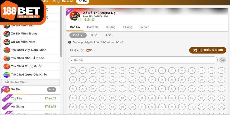Select Trò Chơi Châu Á Khác icon
Image resolution: width=230 pixels, height=115 pixels.
(7, 58)
